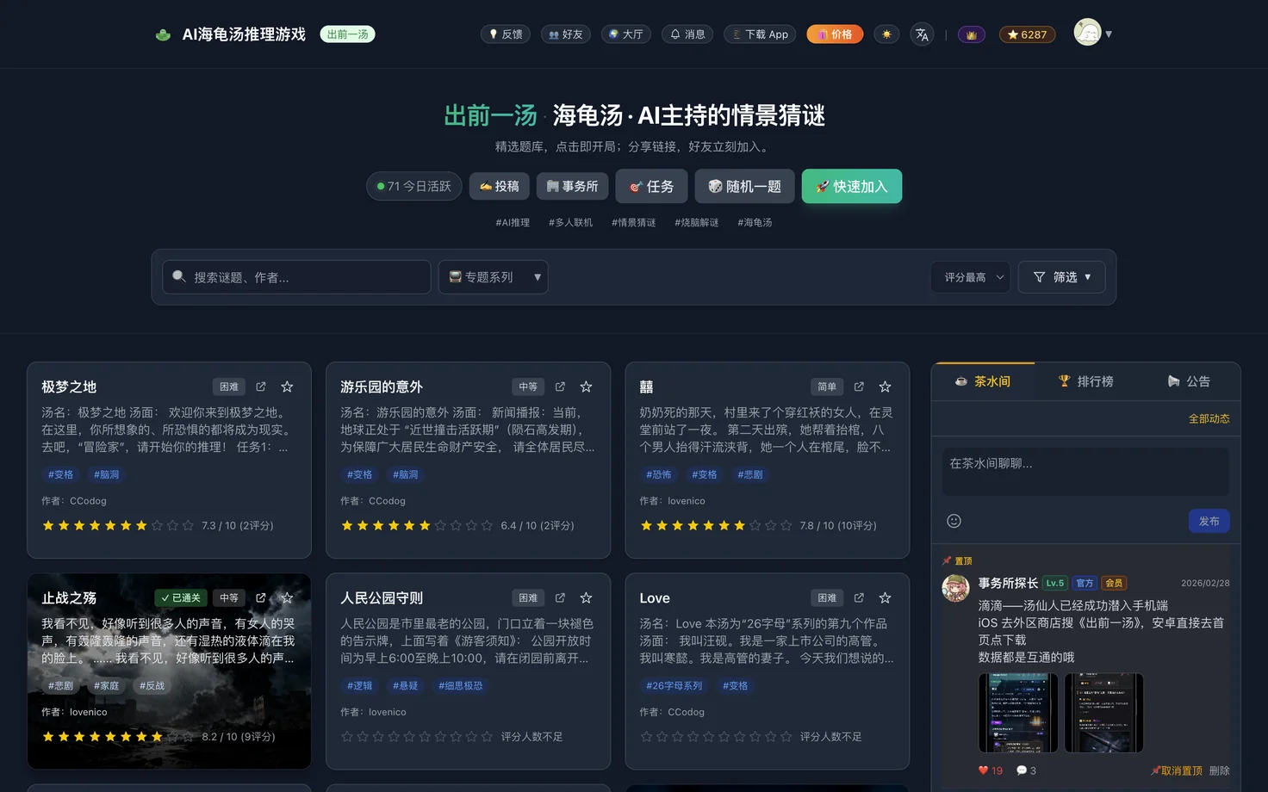Favorite the 游乐园的意外 puzzle with star icon
The height and width of the screenshot is (792, 1268).
pos(586,387)
